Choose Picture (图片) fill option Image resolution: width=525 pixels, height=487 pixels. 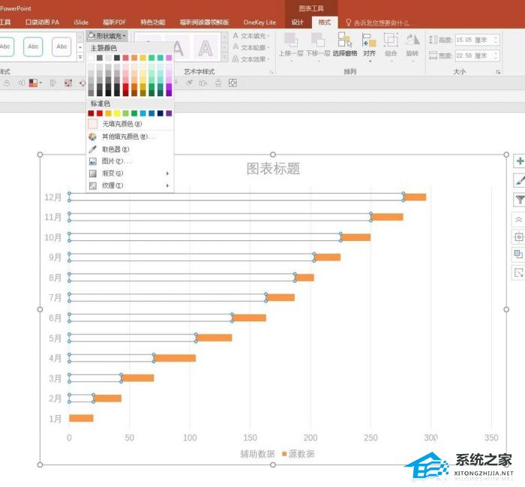tap(116, 161)
